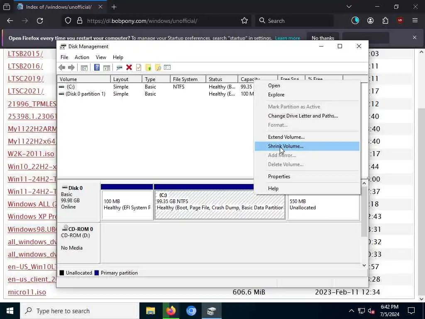Open the Action menu in Disk Management
Viewport: 425px width, 319px height.
pyautogui.click(x=82, y=57)
